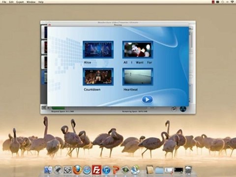
Task: Open the Edit menu
Action: pyautogui.click(x=11, y=2)
